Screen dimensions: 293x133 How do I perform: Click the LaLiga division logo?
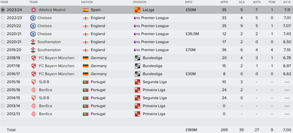pyautogui.click(x=138, y=10)
